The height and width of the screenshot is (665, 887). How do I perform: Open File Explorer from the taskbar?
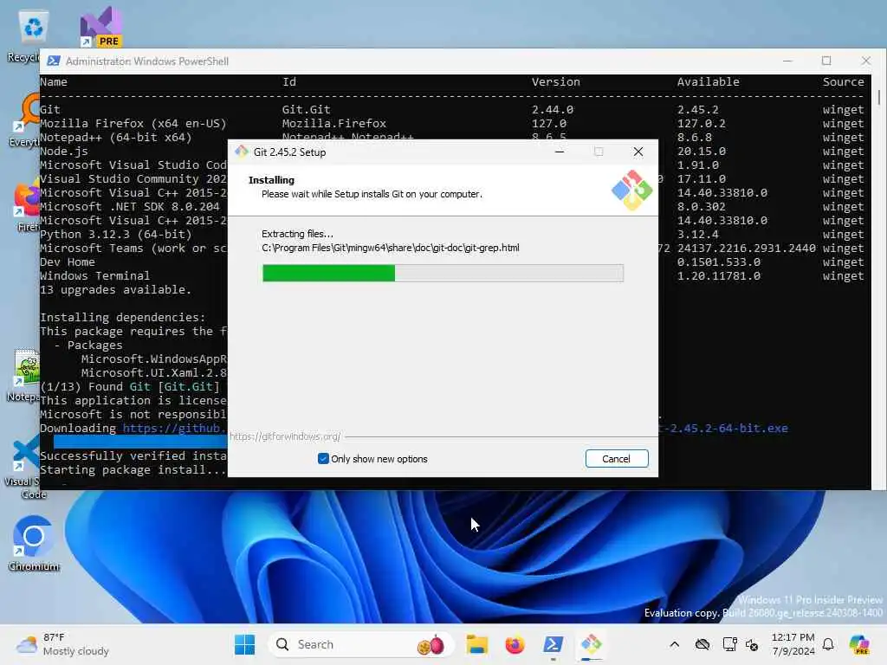(477, 644)
